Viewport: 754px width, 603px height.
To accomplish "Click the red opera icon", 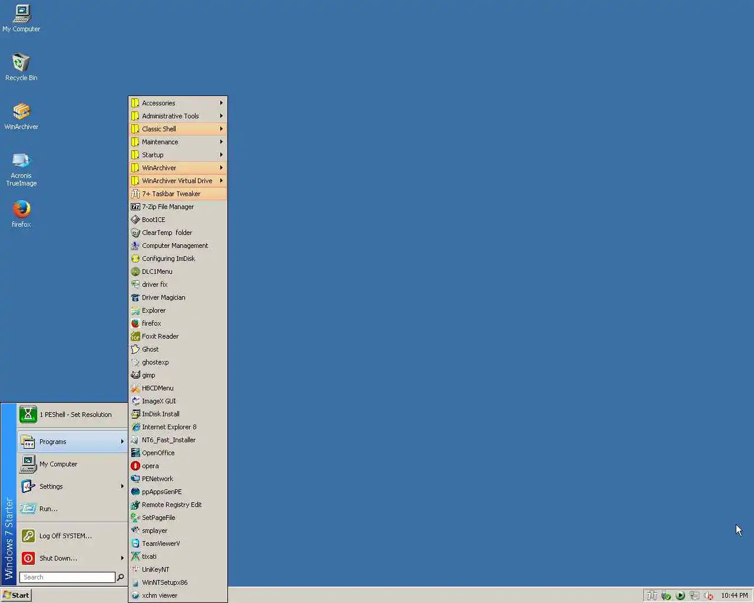I will pyautogui.click(x=135, y=466).
